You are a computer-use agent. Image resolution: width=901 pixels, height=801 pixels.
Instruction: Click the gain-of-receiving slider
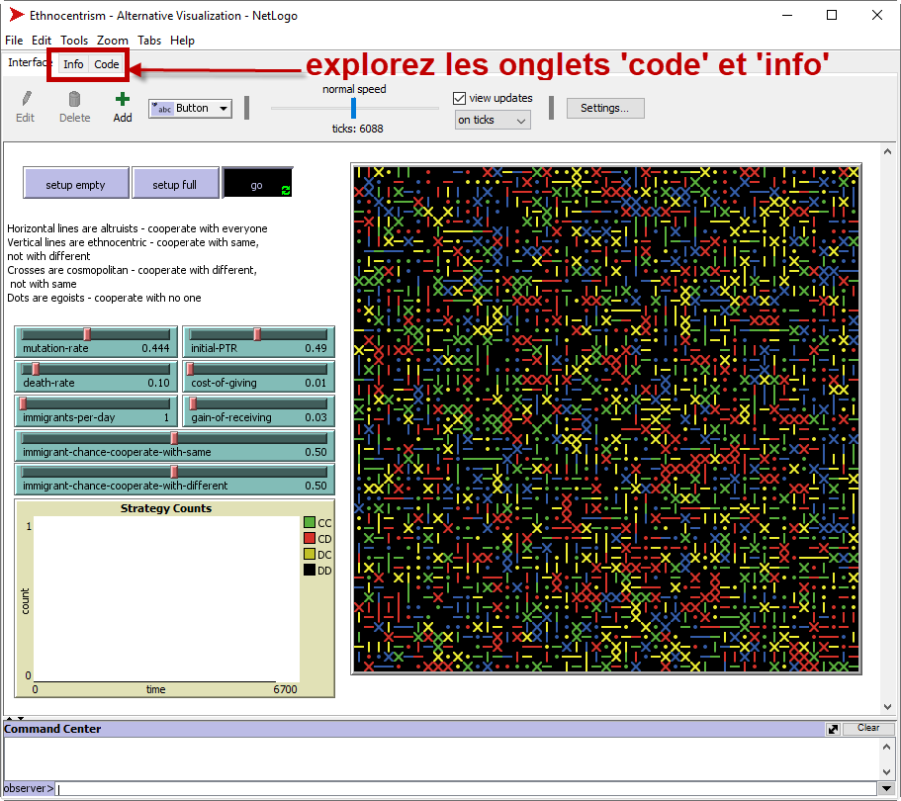258,410
